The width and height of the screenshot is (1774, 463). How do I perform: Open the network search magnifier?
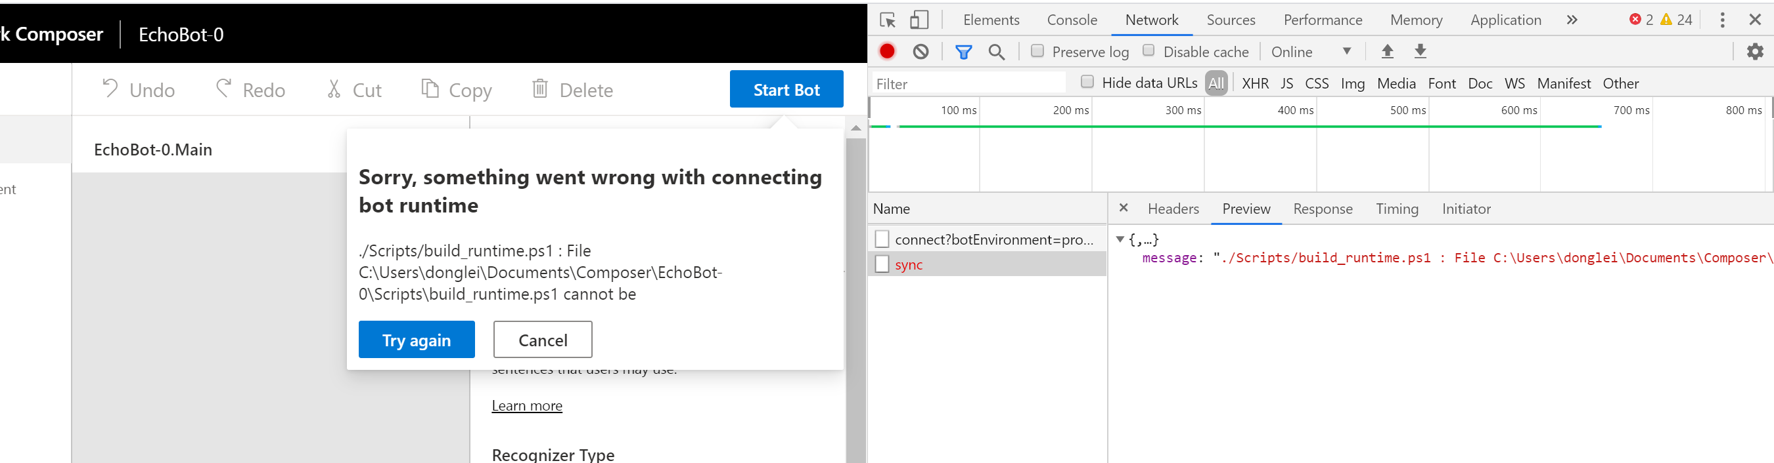[x=997, y=52]
